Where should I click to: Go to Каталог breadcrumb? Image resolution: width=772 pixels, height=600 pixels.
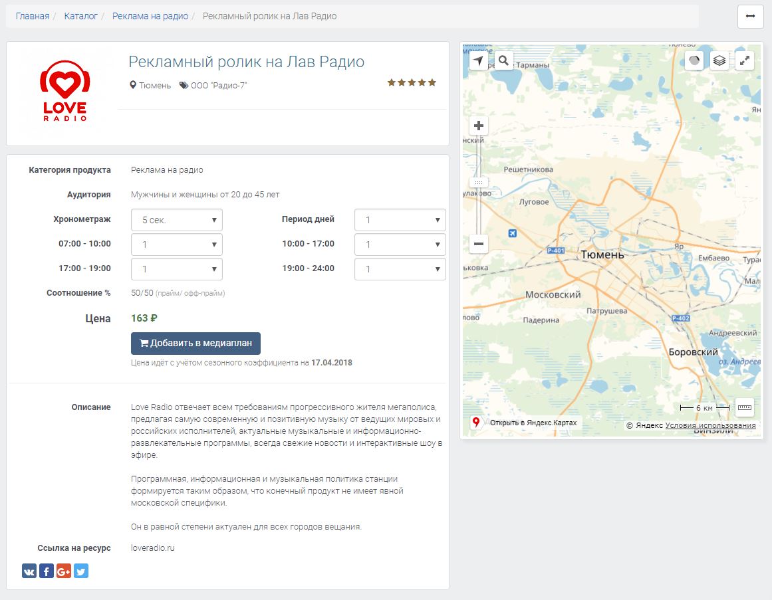81,16
